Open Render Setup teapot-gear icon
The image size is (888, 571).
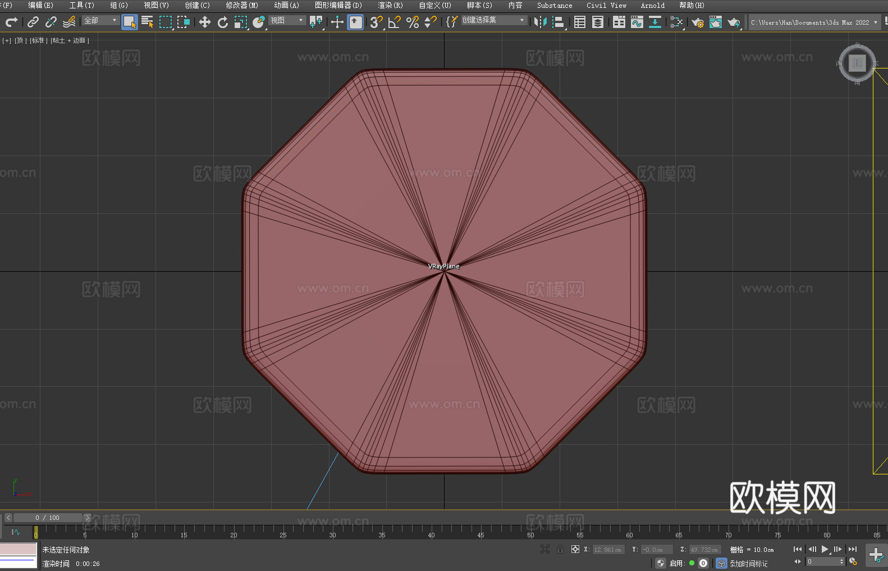[x=698, y=22]
